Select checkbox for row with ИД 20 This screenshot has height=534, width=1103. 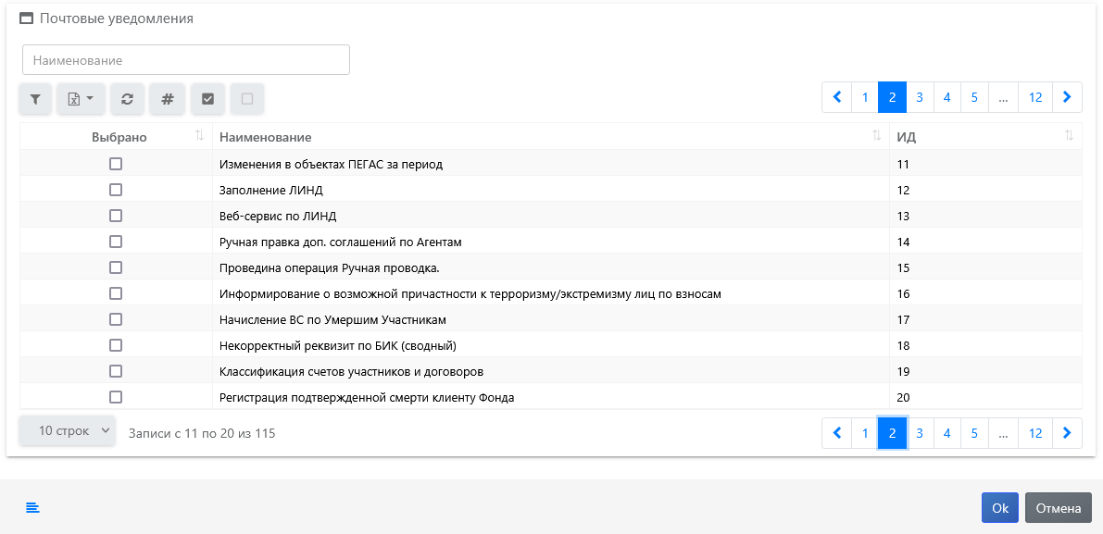tap(116, 397)
